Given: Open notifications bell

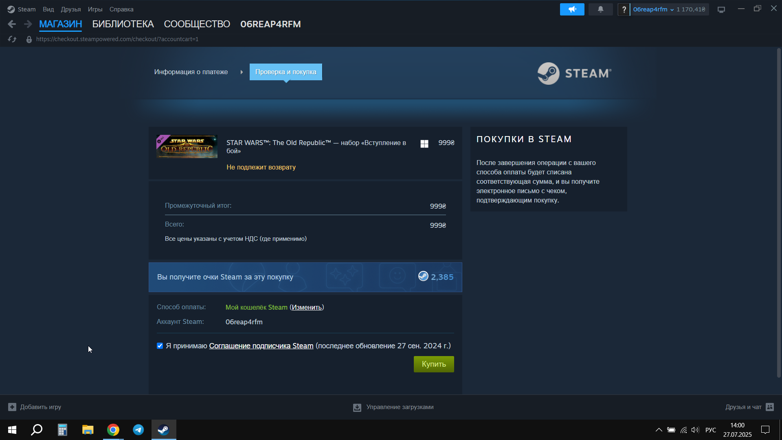Looking at the screenshot, I should (600, 9).
